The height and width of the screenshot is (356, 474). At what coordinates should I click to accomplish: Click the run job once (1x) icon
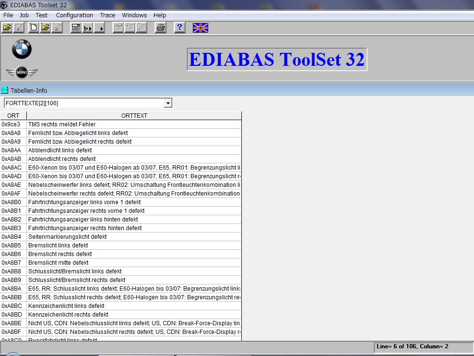[x=88, y=28]
